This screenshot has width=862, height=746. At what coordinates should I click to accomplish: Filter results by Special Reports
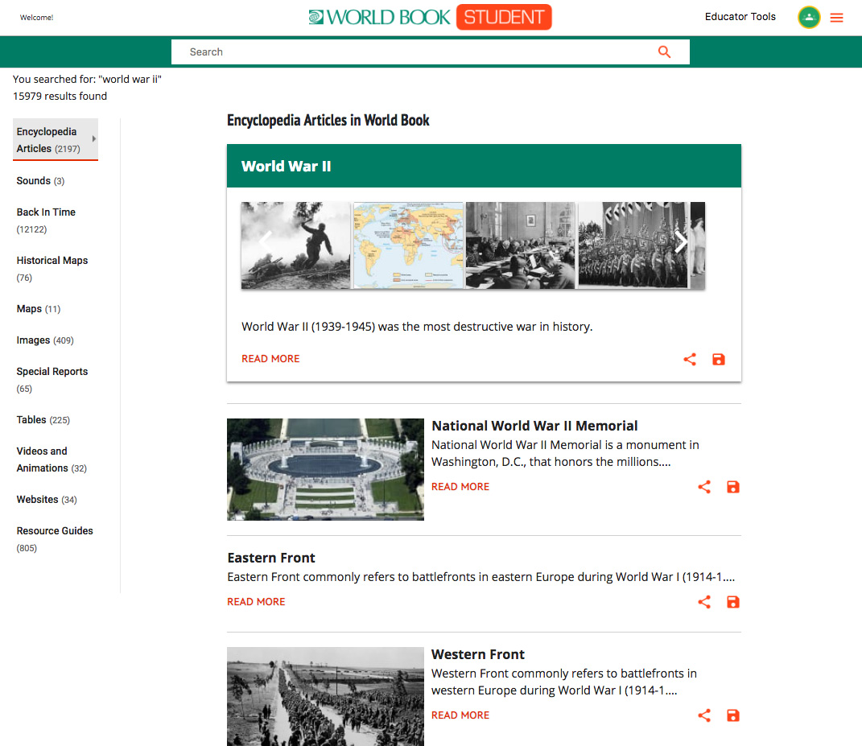(52, 379)
